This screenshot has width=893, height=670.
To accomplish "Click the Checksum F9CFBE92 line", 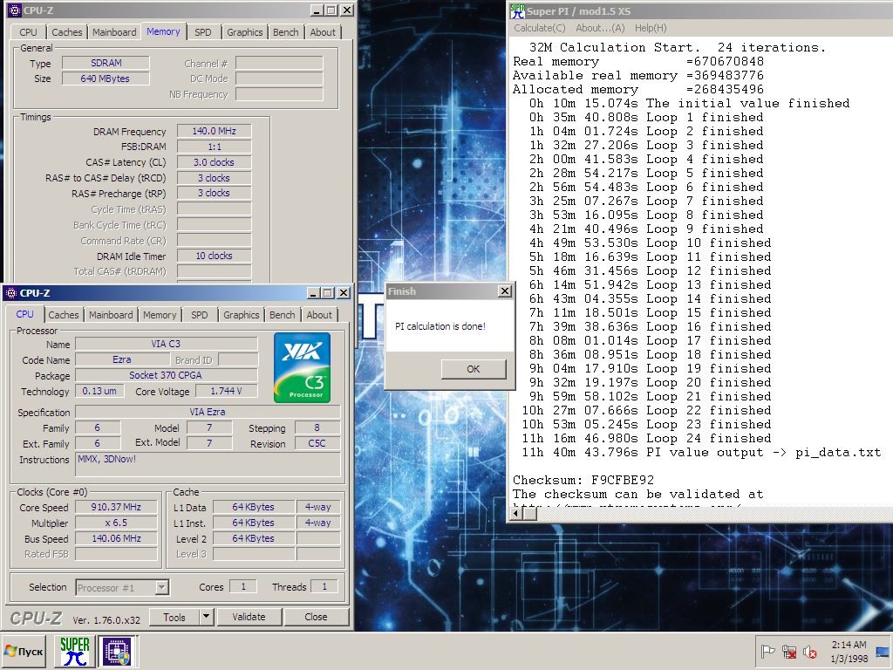I will click(x=583, y=480).
